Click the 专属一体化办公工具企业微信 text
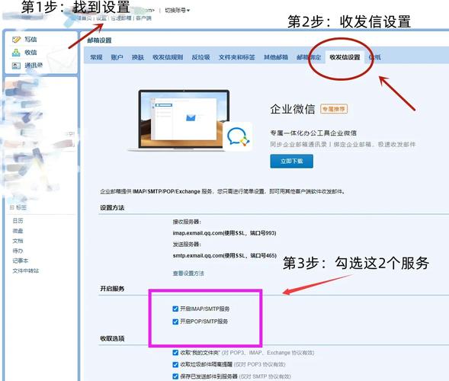Viewport: 449px width, 381px height. pyautogui.click(x=313, y=133)
